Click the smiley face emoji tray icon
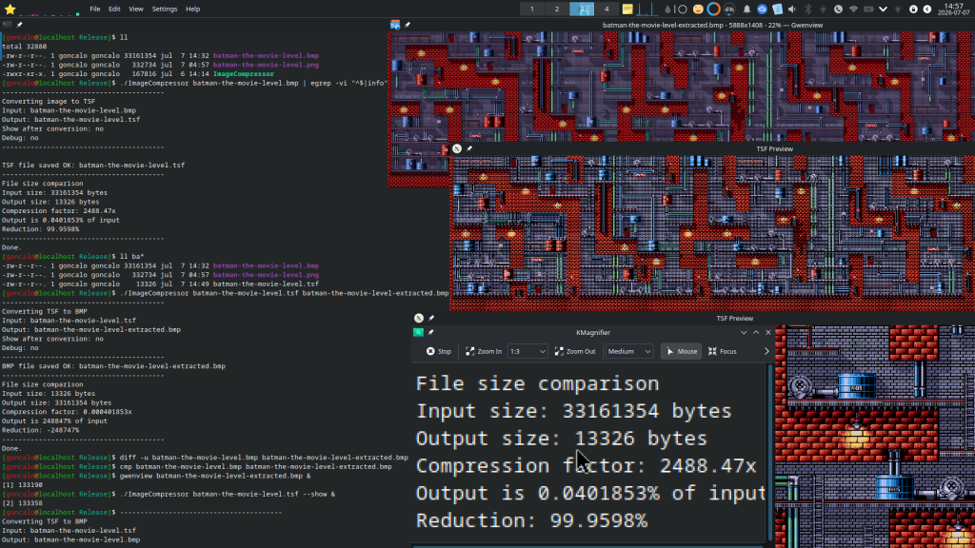This screenshot has height=548, width=975. (x=698, y=10)
